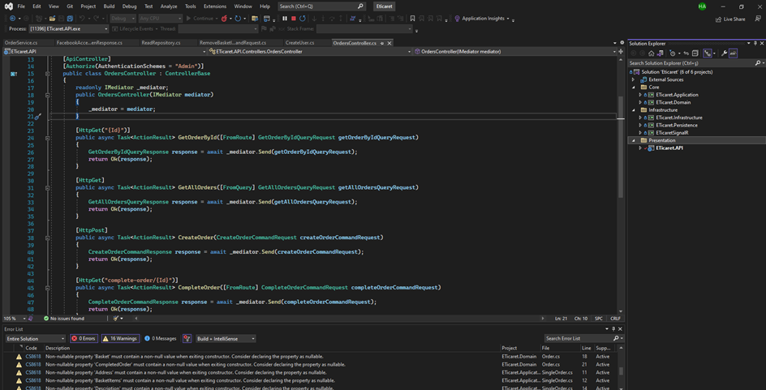Click the HA account avatar
This screenshot has height=390, width=766.
pyautogui.click(x=702, y=6)
